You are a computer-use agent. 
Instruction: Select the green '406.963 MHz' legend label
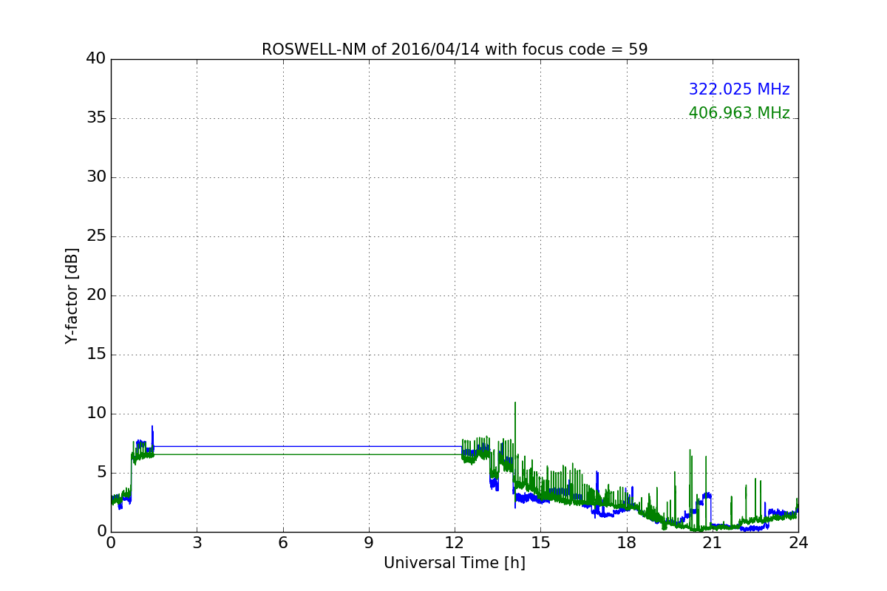739,113
